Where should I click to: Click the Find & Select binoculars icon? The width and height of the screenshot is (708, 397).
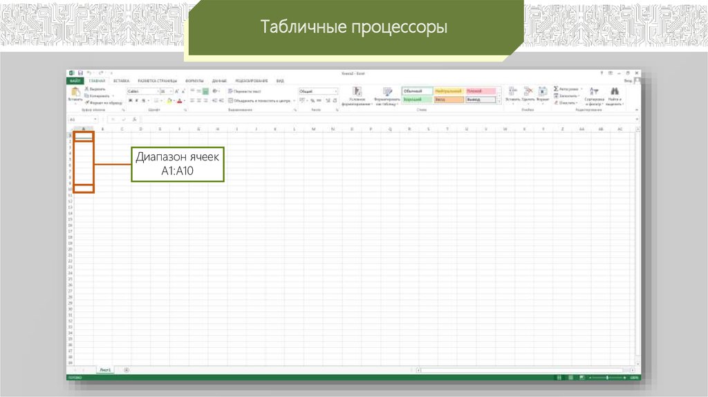point(614,92)
